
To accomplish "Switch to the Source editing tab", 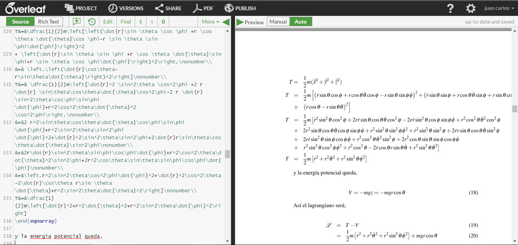I will [20, 22].
